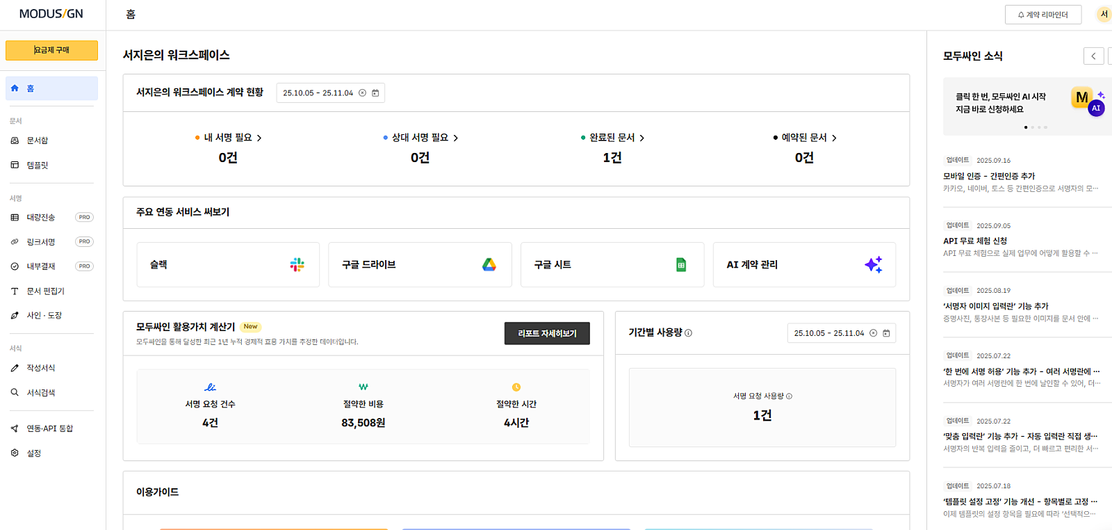Open '템플릿 설정 고정' 기능 개선 update
Screen dimensions: 1112x530
tap(1022, 500)
